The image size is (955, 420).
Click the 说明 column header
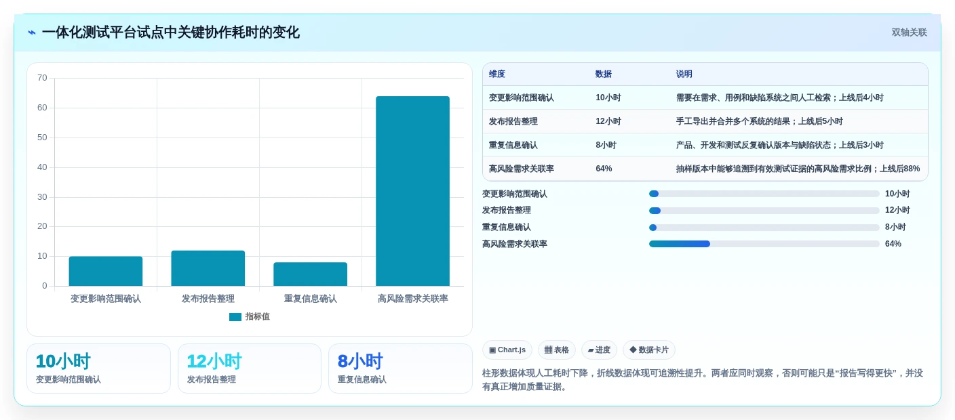[x=684, y=75]
